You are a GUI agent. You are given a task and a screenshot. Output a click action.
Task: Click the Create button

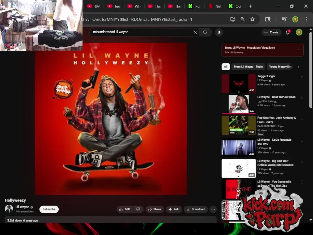[x=271, y=32]
